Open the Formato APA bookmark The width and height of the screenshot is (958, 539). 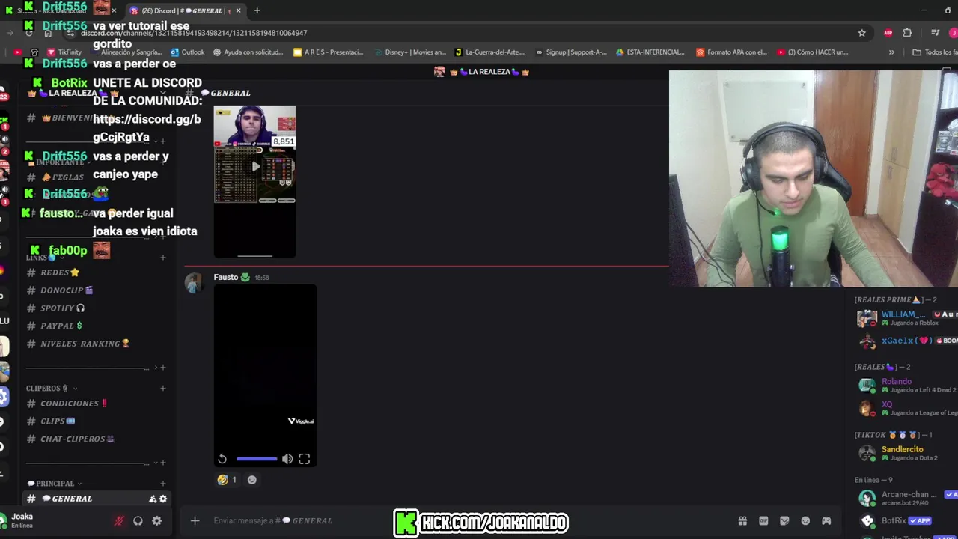click(732, 52)
